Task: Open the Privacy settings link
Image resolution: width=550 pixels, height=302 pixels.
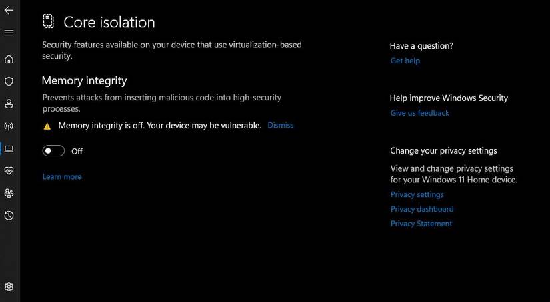Action: [x=417, y=194]
